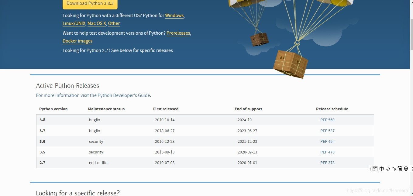Open PEP 494 release schedule

point(327,142)
